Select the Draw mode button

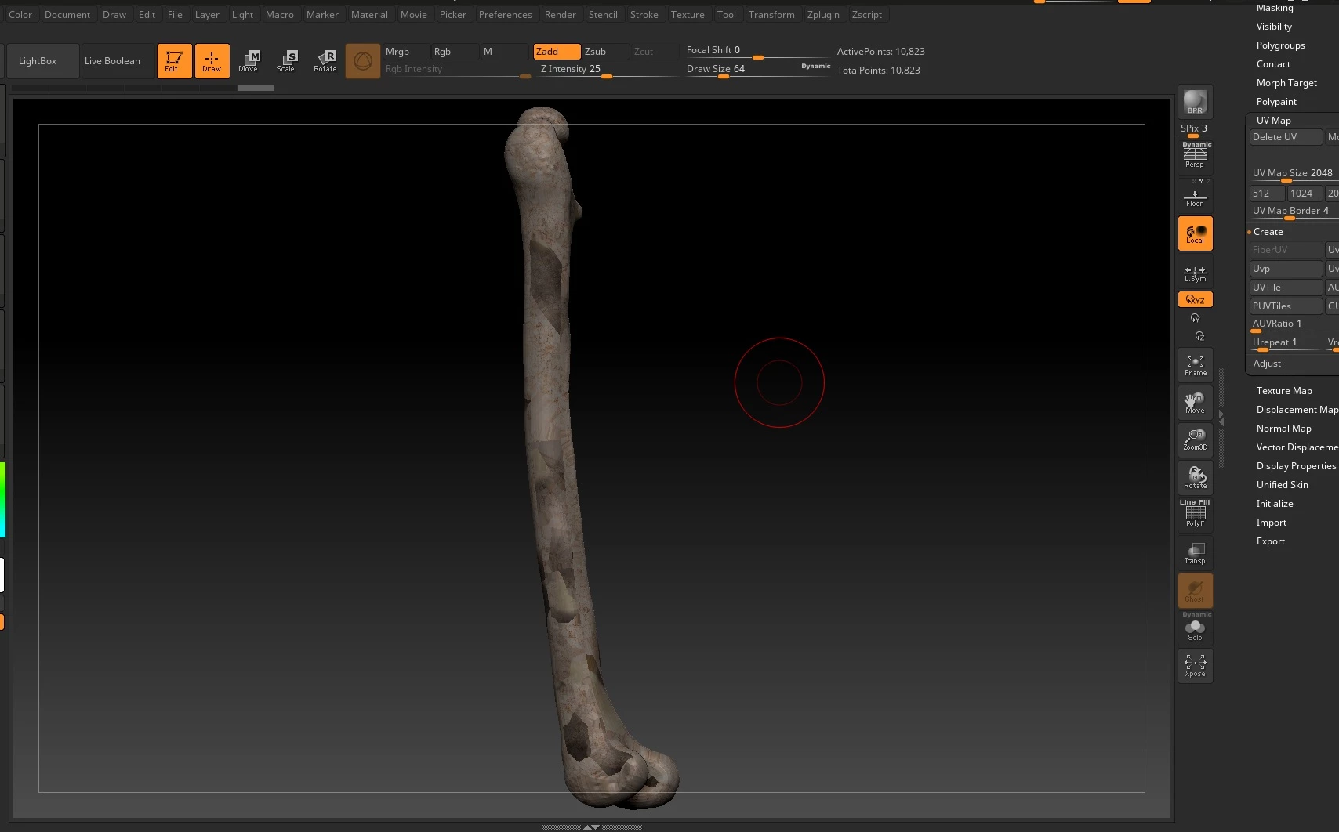pos(212,61)
